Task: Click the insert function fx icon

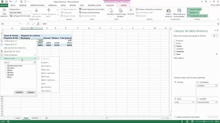Action: [38, 24]
